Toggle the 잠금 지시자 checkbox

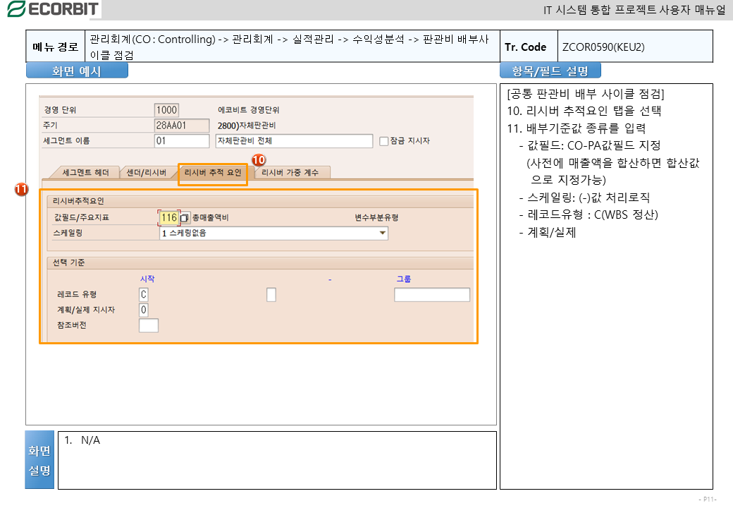pyautogui.click(x=384, y=141)
